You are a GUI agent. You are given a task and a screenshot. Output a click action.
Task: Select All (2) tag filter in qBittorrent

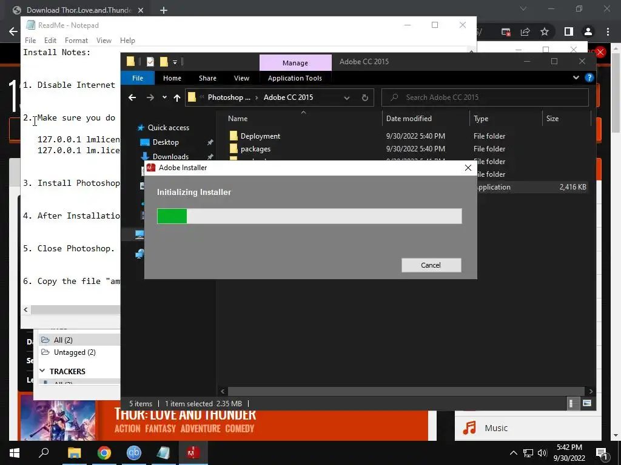63,340
